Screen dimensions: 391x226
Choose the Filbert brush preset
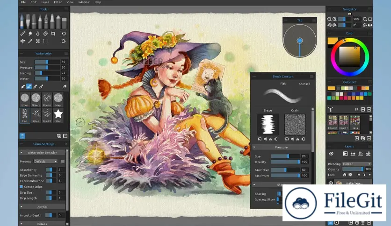click(x=36, y=99)
